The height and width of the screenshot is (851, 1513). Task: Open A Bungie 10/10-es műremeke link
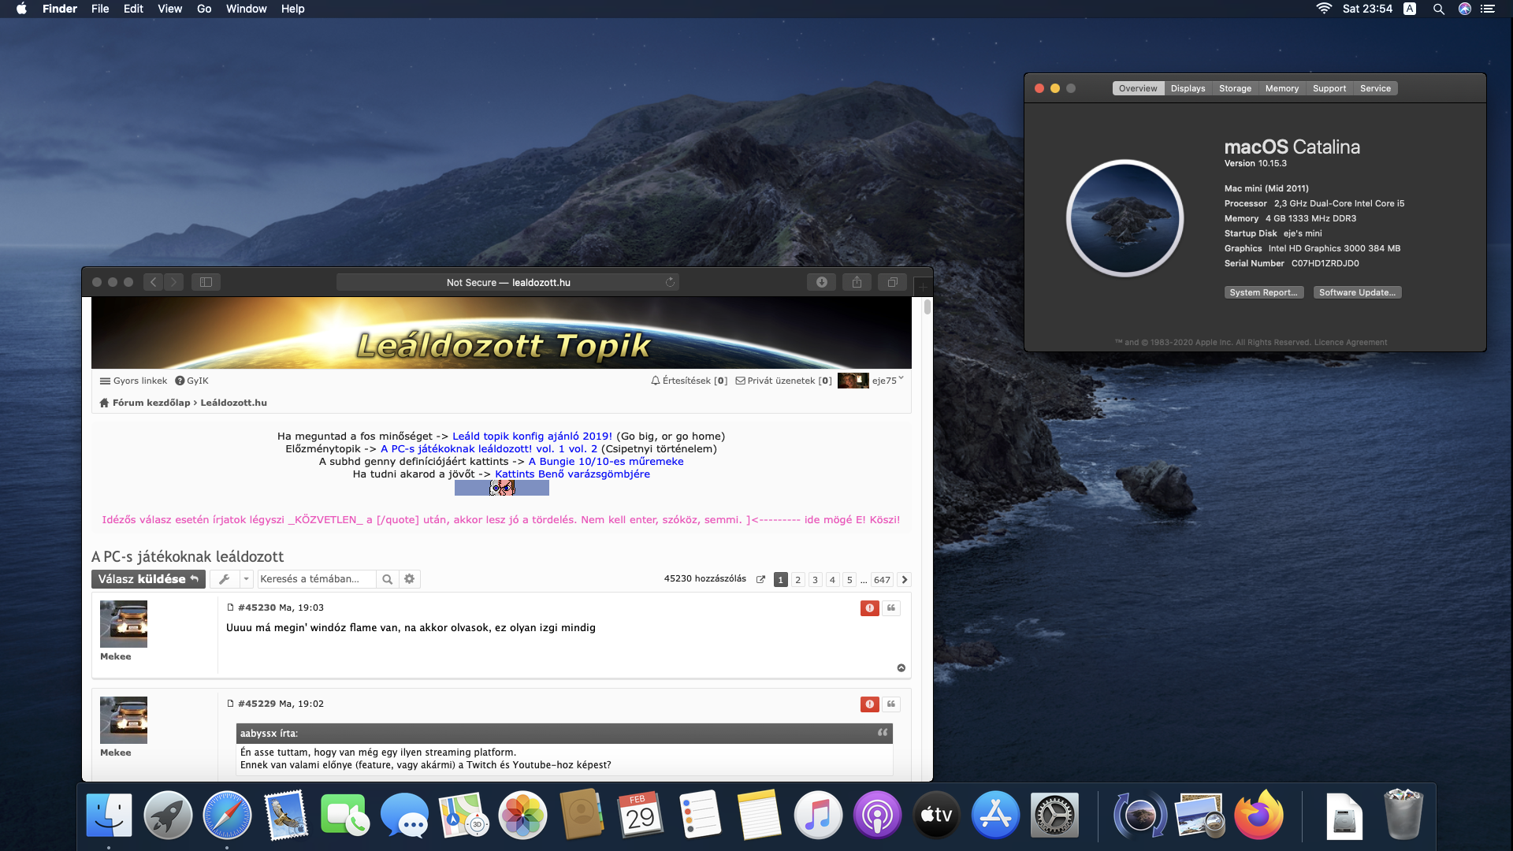tap(606, 461)
